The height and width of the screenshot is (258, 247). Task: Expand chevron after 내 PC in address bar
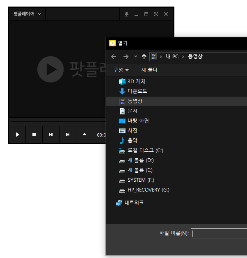pos(183,57)
